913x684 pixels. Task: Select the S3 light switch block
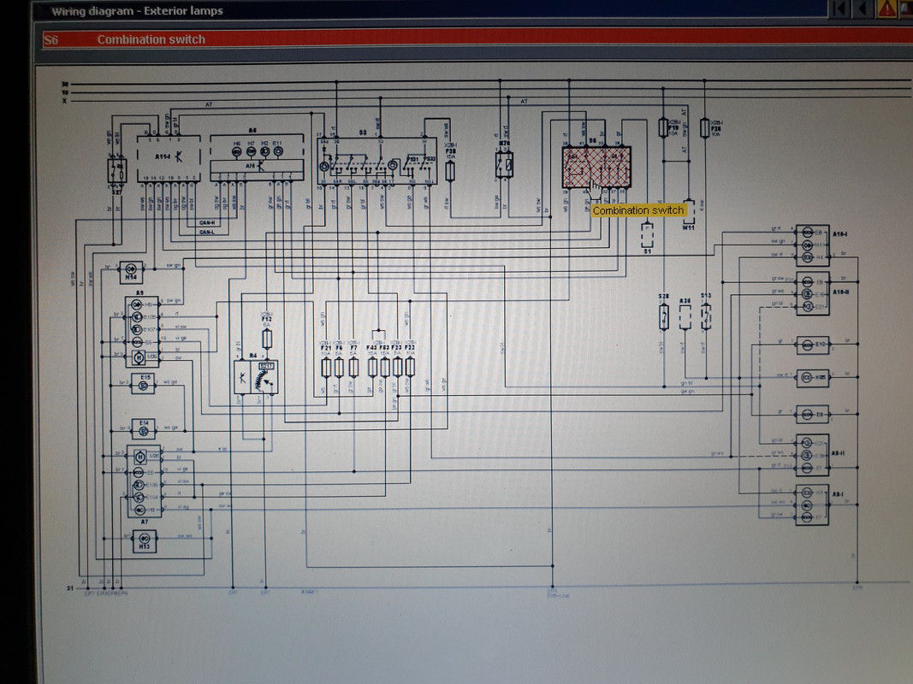(378, 161)
